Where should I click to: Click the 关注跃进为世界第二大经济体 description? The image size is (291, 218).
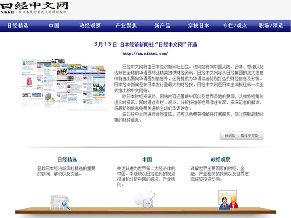tap(146, 176)
